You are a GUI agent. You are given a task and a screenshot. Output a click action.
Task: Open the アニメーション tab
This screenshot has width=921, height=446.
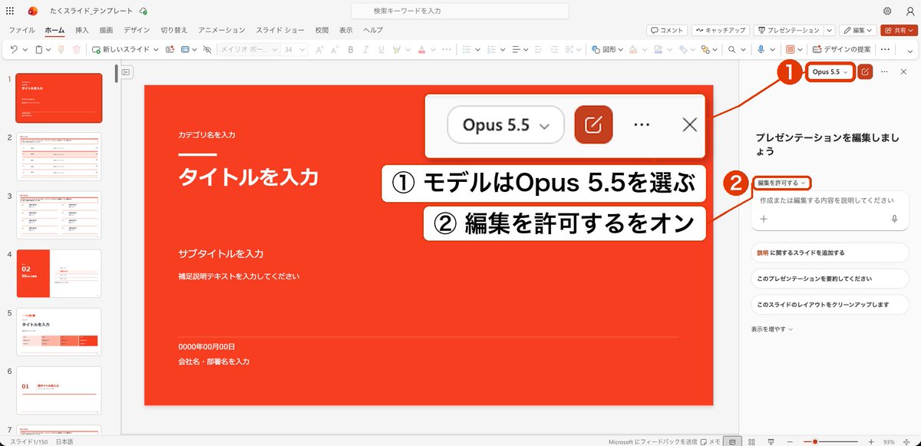(x=221, y=30)
